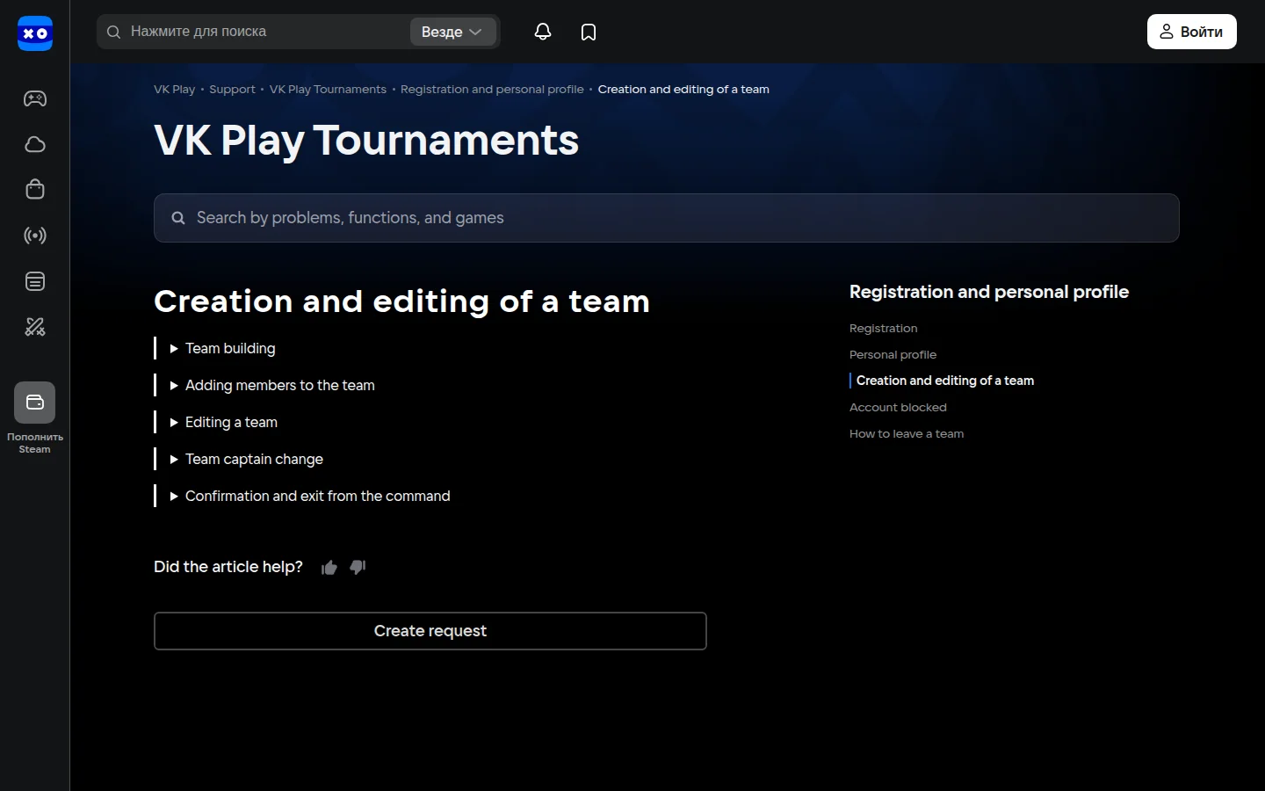Go to VK Play breadcrumb link

[175, 90]
